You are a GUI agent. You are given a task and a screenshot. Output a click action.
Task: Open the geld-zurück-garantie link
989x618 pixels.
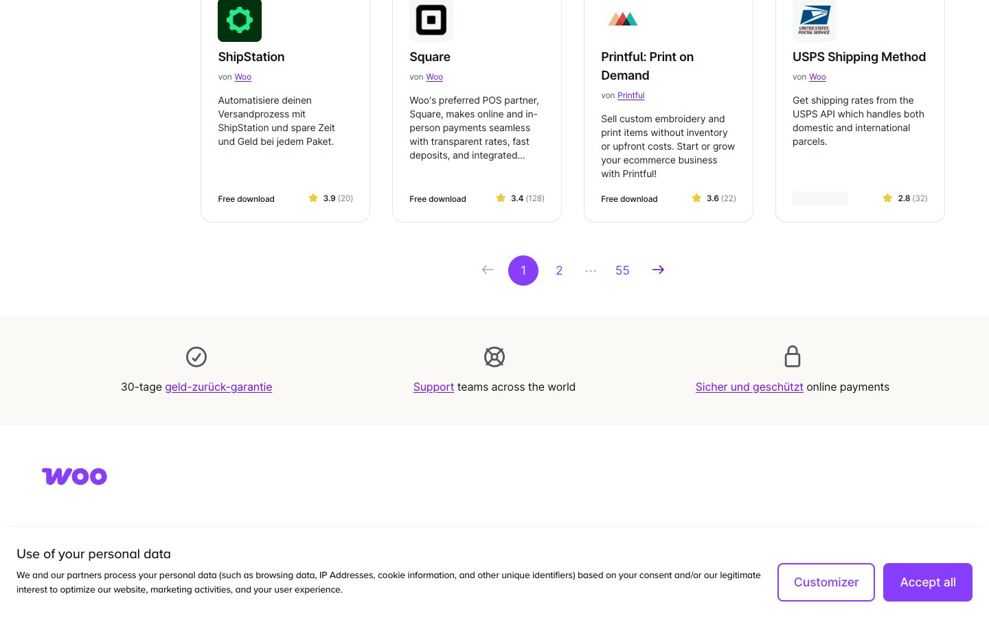point(218,387)
